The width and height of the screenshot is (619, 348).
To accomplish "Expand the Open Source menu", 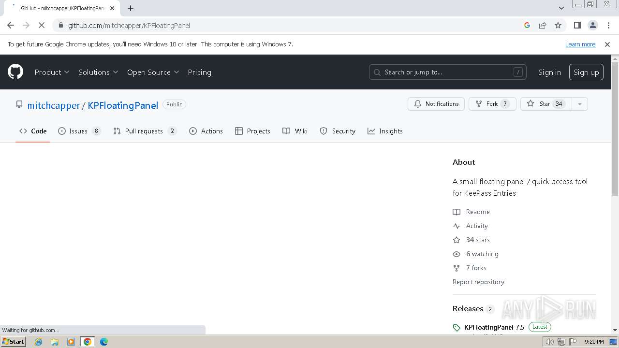I will click(153, 72).
